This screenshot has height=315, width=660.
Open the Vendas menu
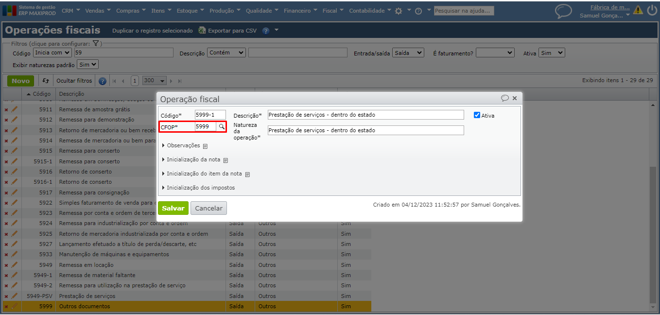click(98, 10)
